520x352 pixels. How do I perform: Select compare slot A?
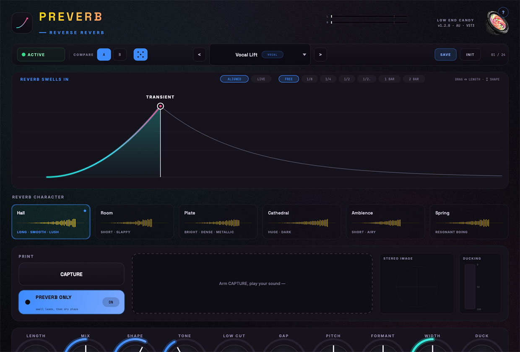104,54
